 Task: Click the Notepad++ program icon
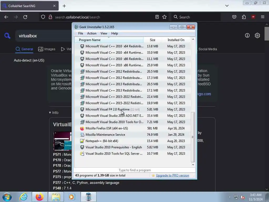coord(82,141)
